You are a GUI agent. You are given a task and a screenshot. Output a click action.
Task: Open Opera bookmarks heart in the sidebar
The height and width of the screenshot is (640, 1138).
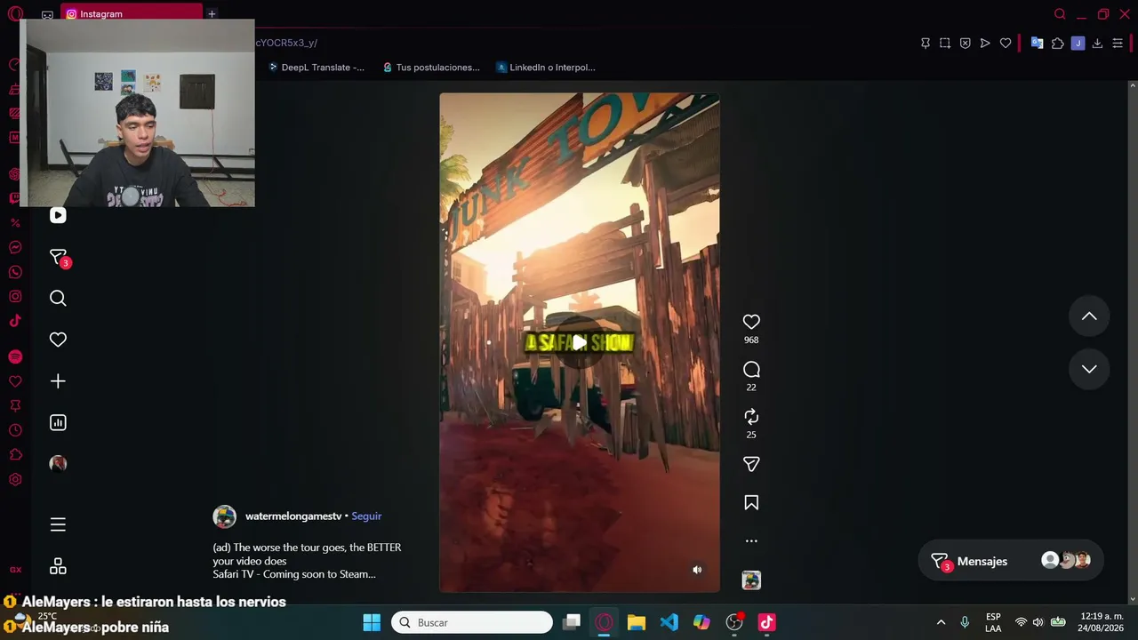tap(15, 381)
